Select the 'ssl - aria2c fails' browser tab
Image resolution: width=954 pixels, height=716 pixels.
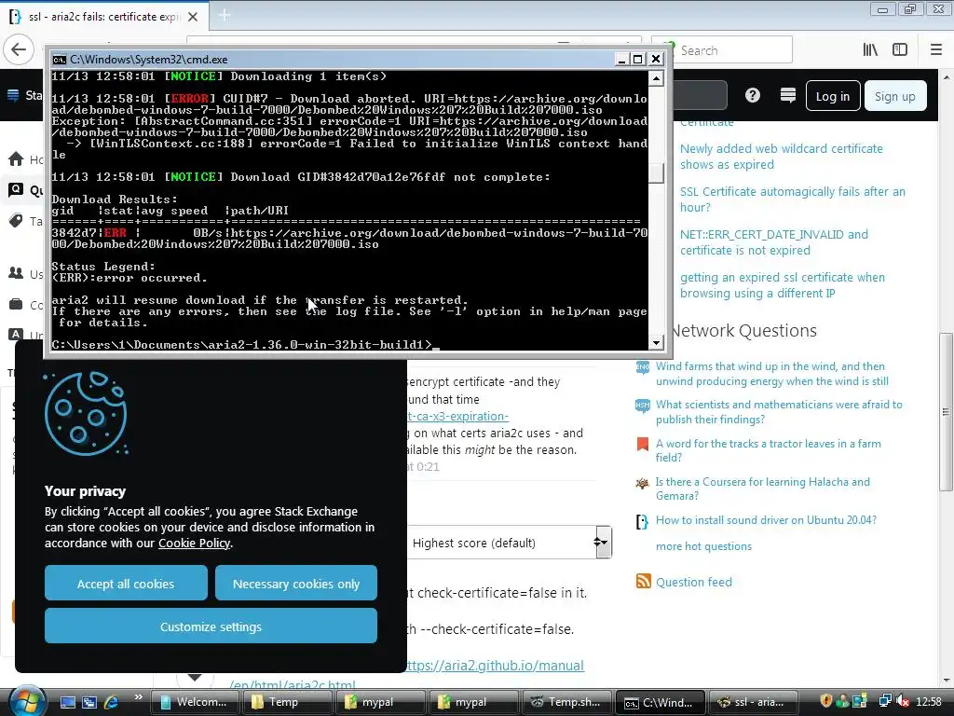coord(103,17)
